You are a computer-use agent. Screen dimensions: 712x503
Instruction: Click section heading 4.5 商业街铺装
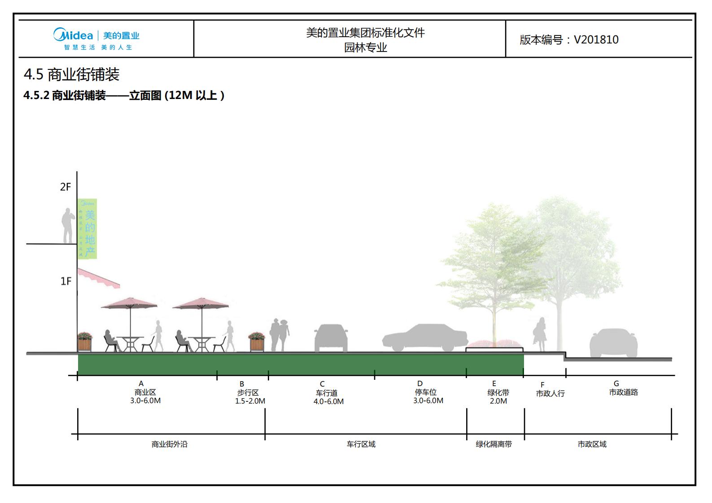(x=71, y=74)
